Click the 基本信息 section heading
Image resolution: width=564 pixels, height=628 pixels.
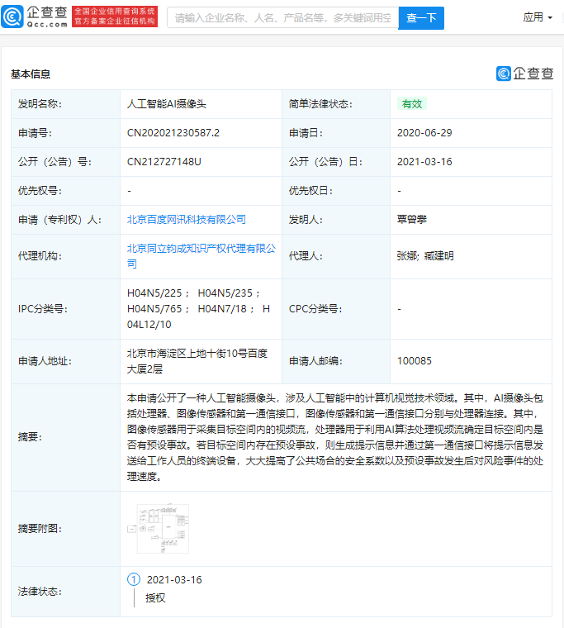[x=31, y=74]
